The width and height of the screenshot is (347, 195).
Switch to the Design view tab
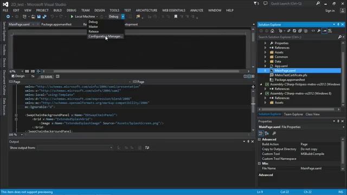point(18,76)
